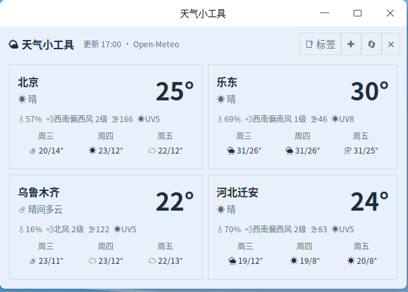This screenshot has height=292, width=408.
Task: Click the humidity drop icon showing 57%
Action: 22,119
